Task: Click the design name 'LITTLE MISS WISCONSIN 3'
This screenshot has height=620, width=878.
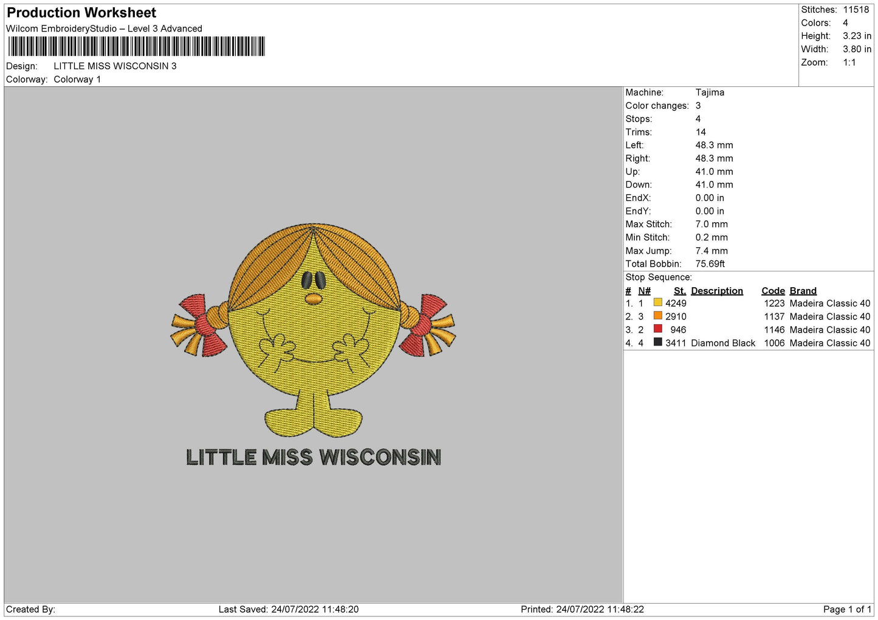Action: click(115, 66)
